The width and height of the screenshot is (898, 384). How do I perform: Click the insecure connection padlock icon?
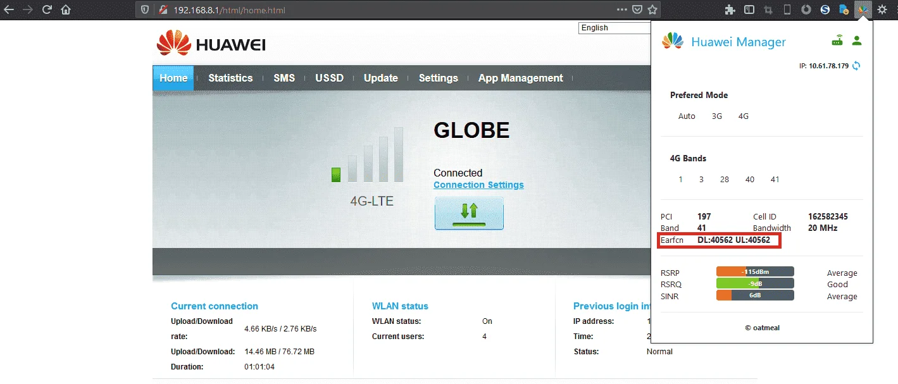click(163, 10)
